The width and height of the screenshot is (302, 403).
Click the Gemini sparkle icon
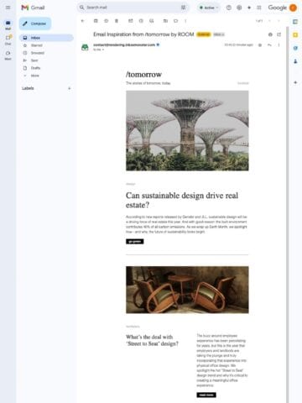tap(249, 8)
